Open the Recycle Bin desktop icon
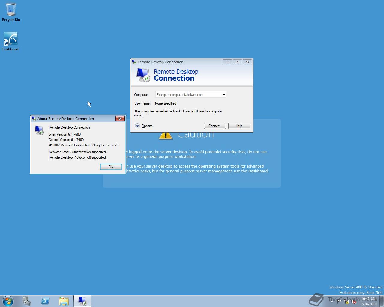The image size is (384, 307). click(x=11, y=12)
